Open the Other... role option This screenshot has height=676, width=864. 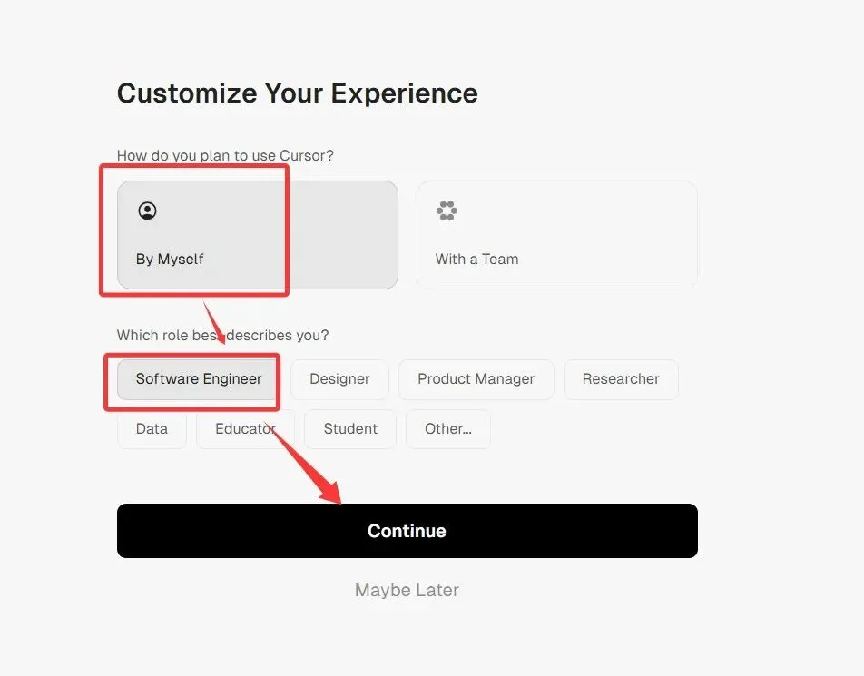coord(448,429)
